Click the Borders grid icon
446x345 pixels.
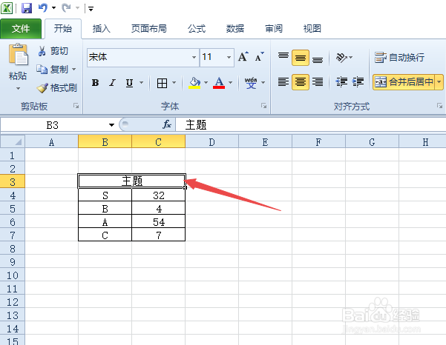pyautogui.click(x=162, y=83)
